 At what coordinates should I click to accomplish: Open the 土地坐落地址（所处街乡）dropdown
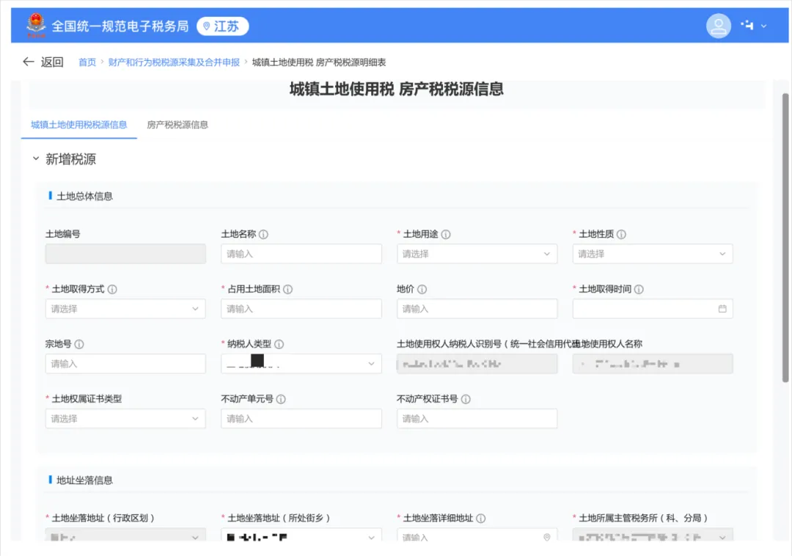click(301, 537)
